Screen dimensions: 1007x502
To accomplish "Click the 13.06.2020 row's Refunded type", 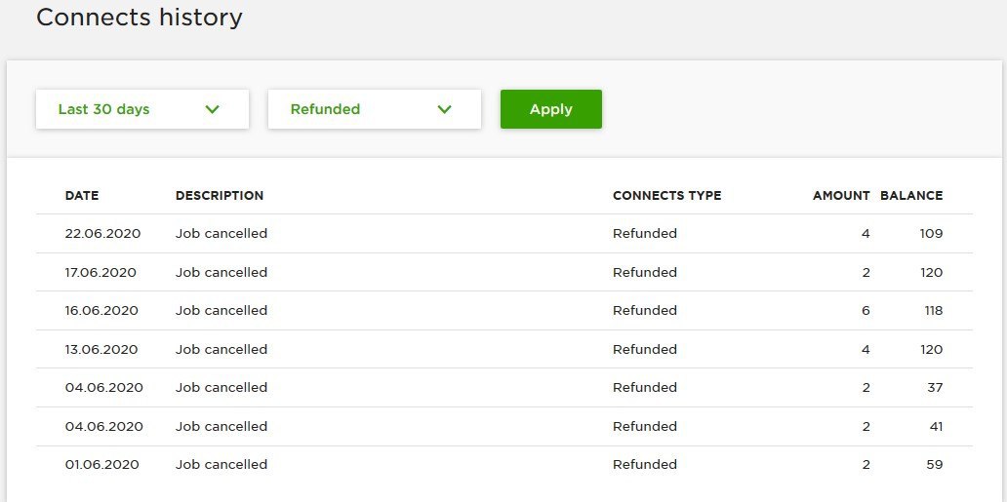I will coord(645,349).
